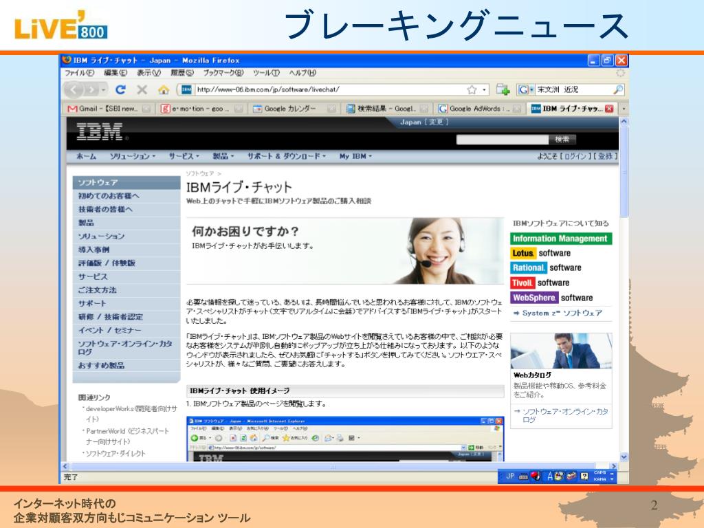Click the Japan [変更] link
Viewport: 704px width, 528px height.
[423, 122]
